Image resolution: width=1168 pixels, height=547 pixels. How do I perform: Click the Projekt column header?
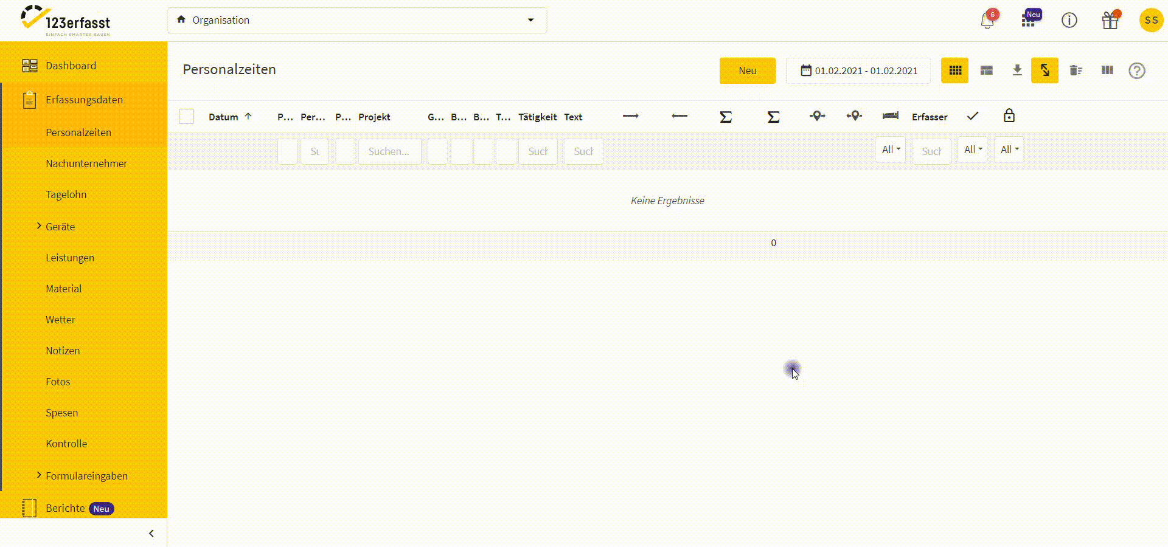374,117
